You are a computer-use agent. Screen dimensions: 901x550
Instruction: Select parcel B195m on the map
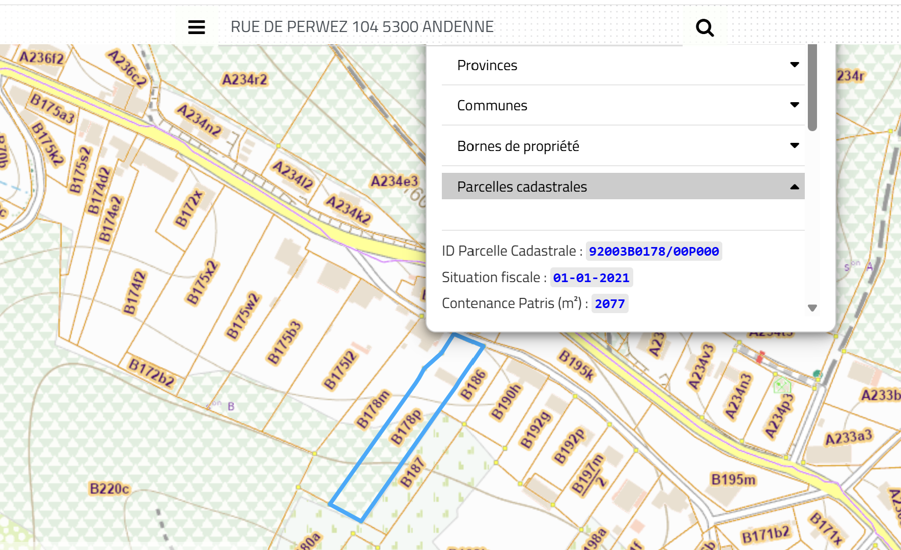(x=733, y=479)
